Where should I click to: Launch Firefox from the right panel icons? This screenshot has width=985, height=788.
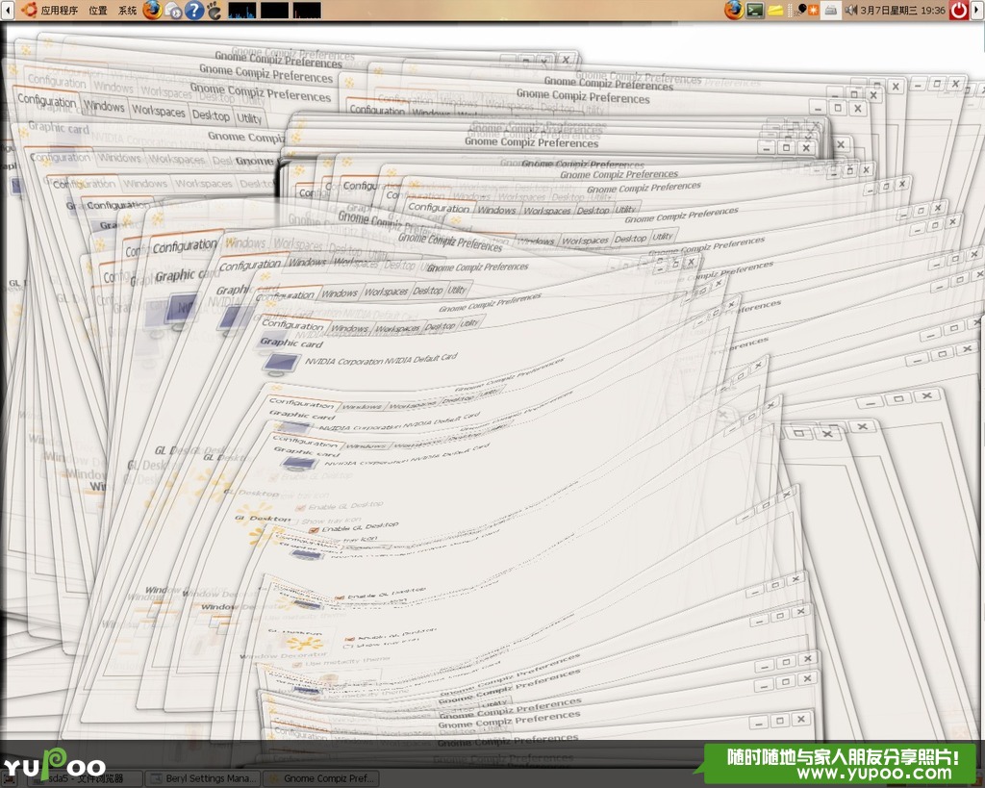[734, 10]
